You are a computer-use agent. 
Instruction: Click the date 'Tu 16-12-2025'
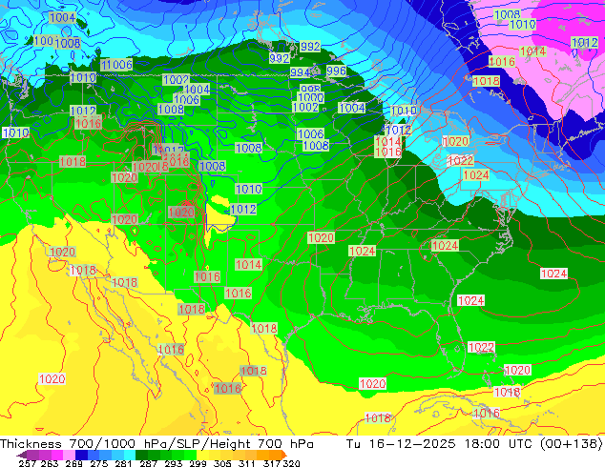(x=401, y=444)
